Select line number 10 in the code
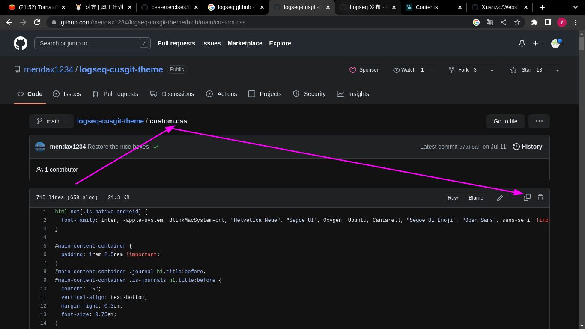This screenshot has height=329, width=585. click(x=43, y=289)
